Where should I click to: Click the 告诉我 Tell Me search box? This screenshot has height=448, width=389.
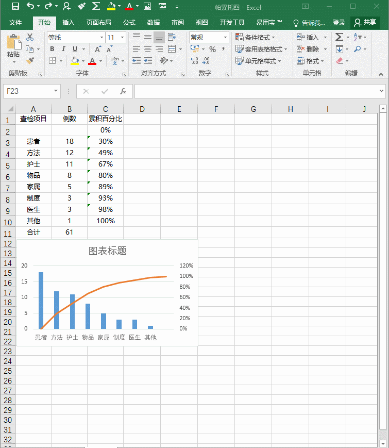(309, 23)
